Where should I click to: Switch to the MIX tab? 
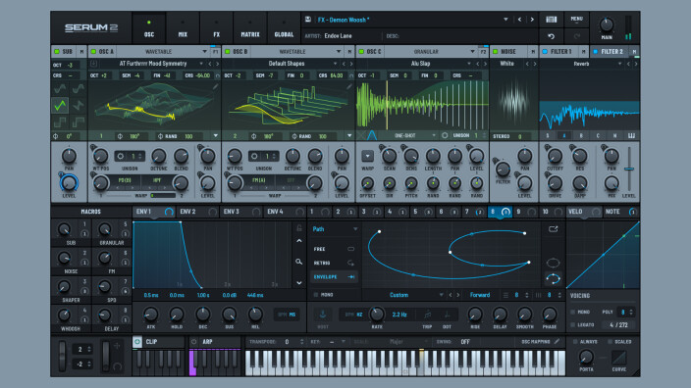pos(183,28)
